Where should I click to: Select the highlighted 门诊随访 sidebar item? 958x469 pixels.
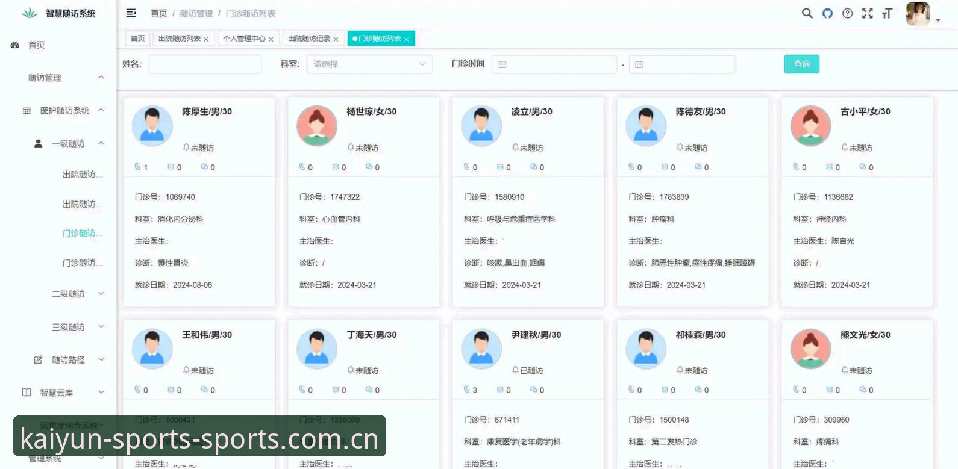(x=83, y=233)
